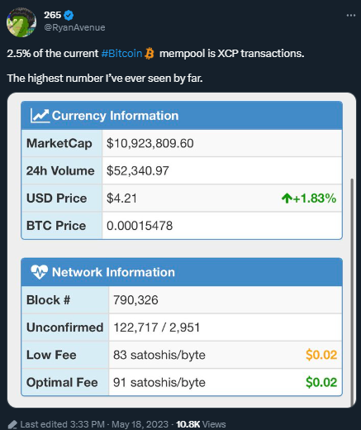The image size is (361, 430).
Task: Click the Network Information heartbeat icon
Action: (40, 272)
